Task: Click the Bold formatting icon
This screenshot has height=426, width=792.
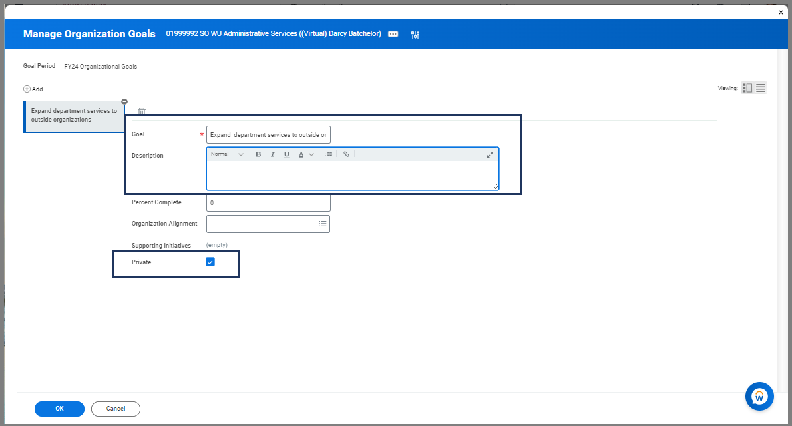Action: pyautogui.click(x=258, y=154)
